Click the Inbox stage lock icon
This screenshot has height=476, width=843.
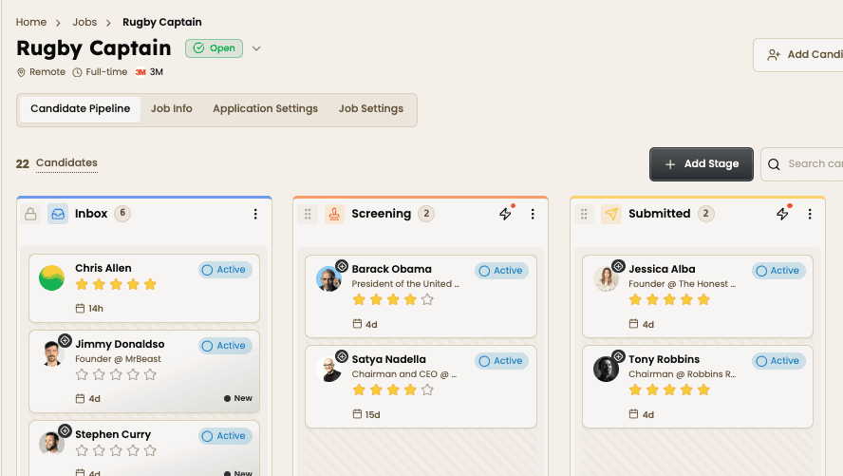pos(30,214)
